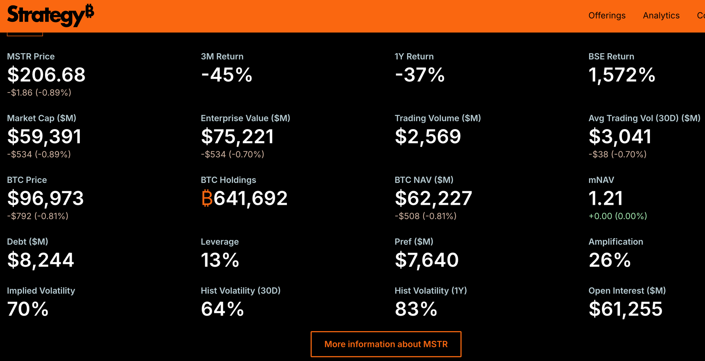Image resolution: width=705 pixels, height=361 pixels.
Task: Click the Market Cap ($M) value
Action: coord(44,137)
